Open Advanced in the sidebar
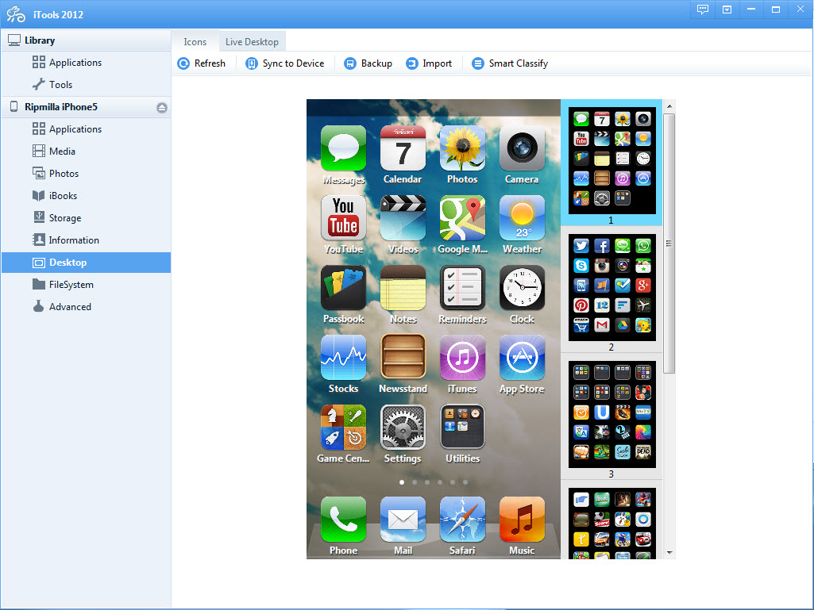 click(x=87, y=307)
